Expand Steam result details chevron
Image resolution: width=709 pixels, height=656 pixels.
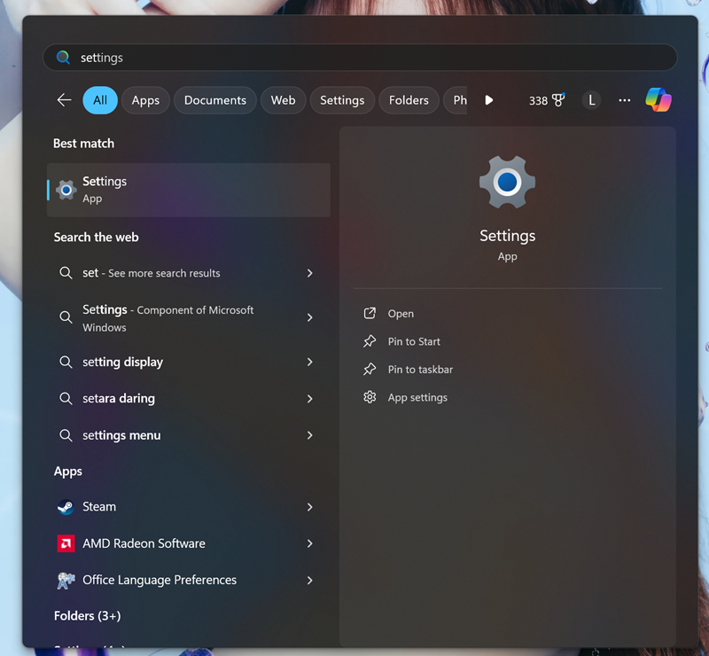click(x=309, y=507)
